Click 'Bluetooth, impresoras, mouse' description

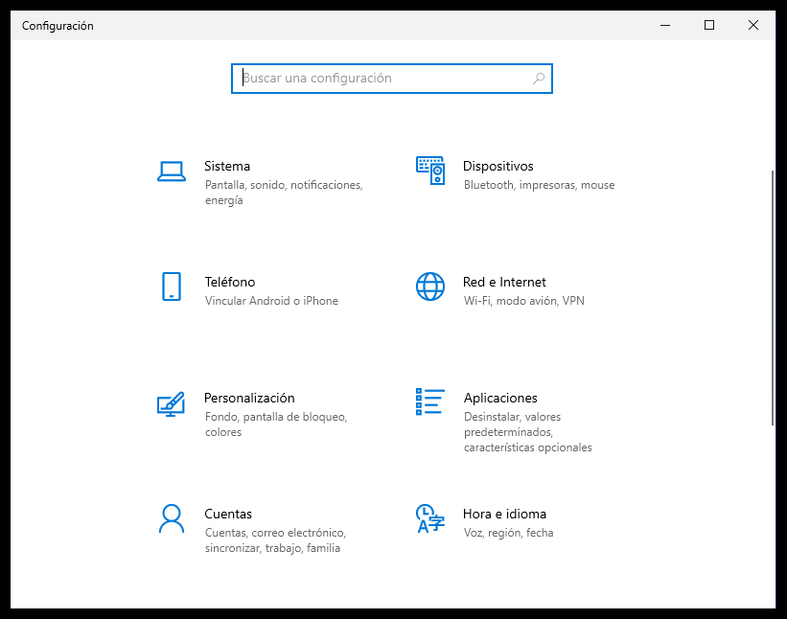pyautogui.click(x=539, y=185)
